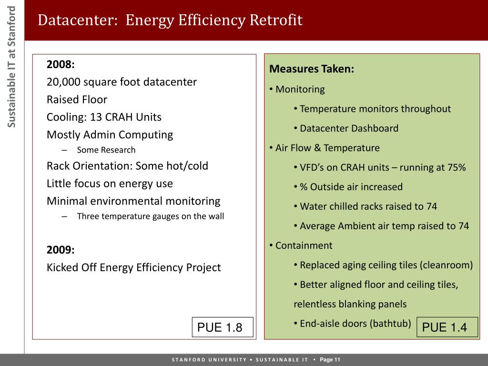This screenshot has width=488, height=366.
Task: Select '20,000 square foot datacenter' line
Action: [122, 82]
